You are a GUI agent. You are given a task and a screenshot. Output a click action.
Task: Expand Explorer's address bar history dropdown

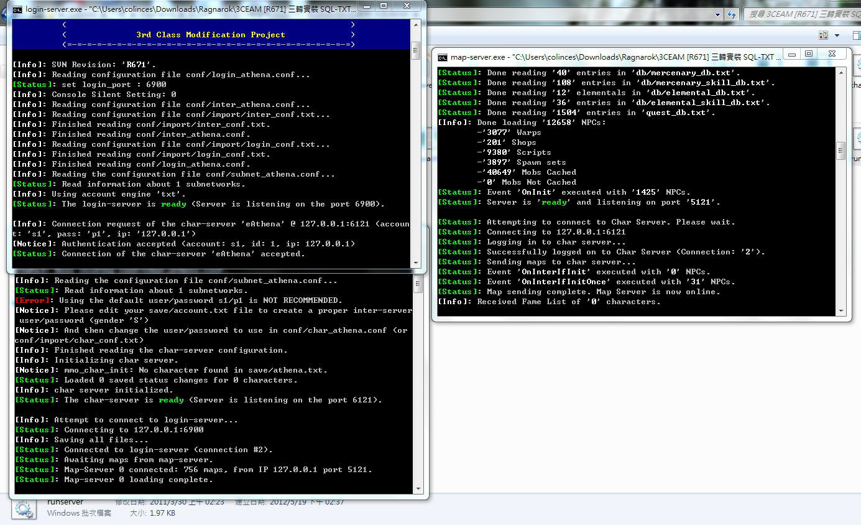point(718,14)
